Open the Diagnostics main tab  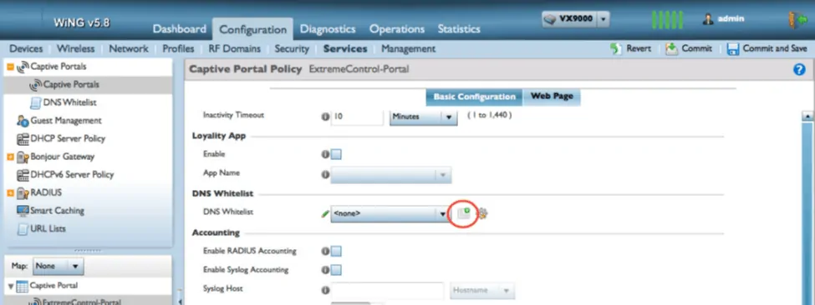(328, 29)
